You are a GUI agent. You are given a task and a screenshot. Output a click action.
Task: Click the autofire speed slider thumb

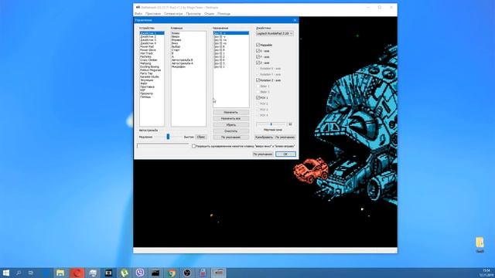coord(168,137)
